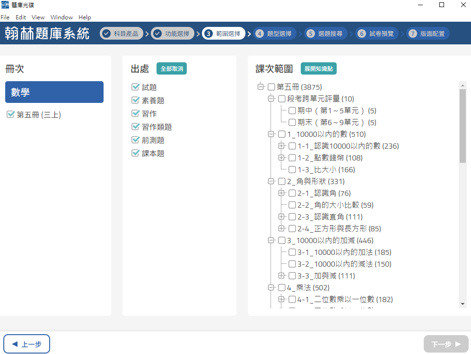
Task: Toggle the 第五冊 (三上) checkbox
Action: coord(11,115)
